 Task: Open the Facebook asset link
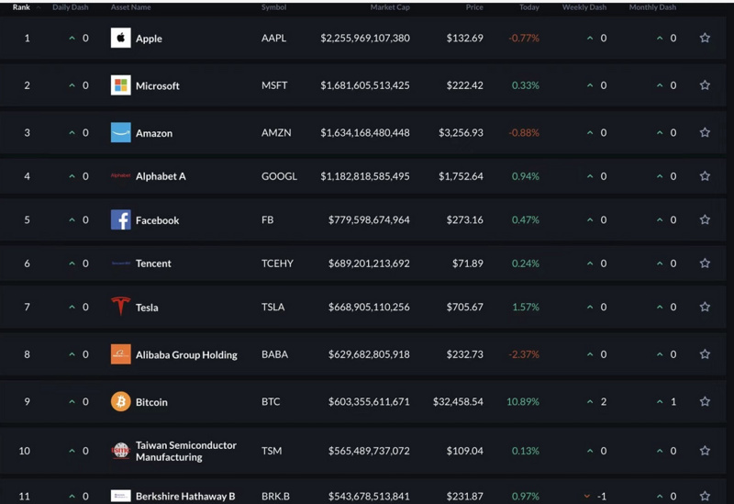(x=157, y=220)
